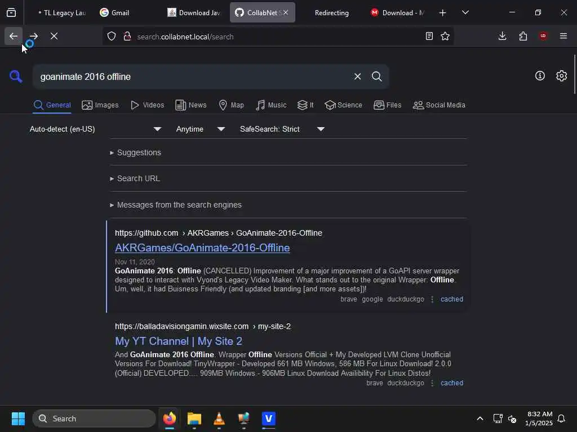Stop loading the page
The width and height of the screenshot is (577, 432).
54,37
